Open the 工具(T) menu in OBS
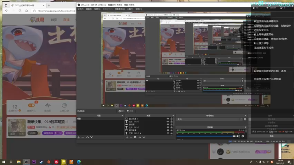The image size is (294, 165). (130, 9)
